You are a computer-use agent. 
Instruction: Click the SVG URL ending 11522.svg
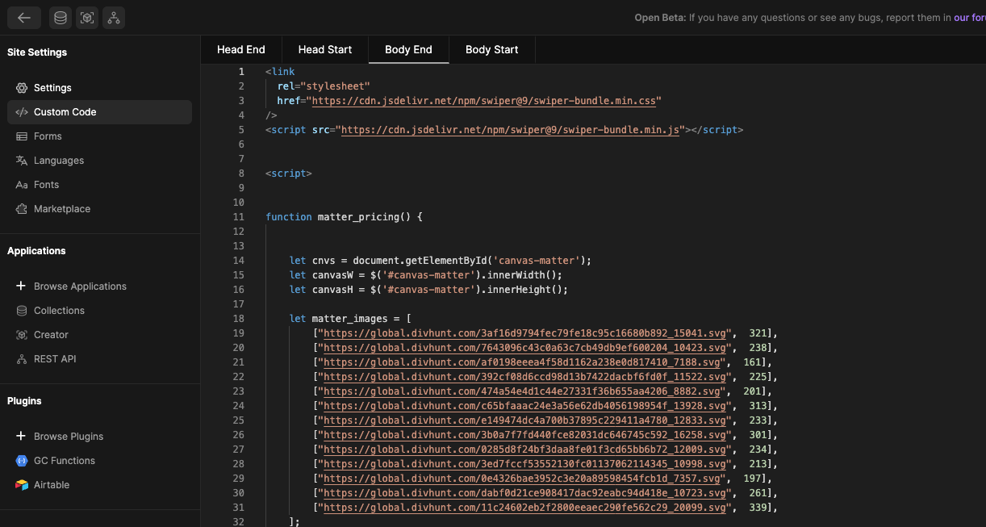point(524,377)
